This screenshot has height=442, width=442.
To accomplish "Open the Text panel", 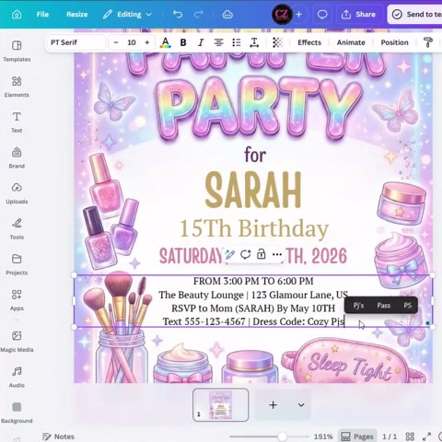I will coord(17,122).
